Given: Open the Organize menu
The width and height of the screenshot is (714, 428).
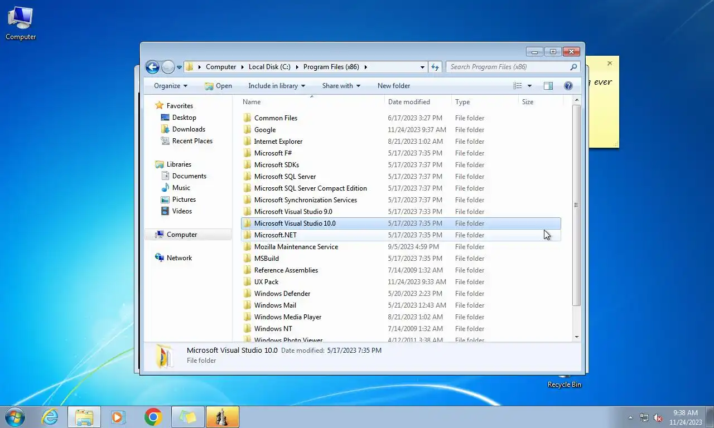Looking at the screenshot, I should pyautogui.click(x=171, y=86).
